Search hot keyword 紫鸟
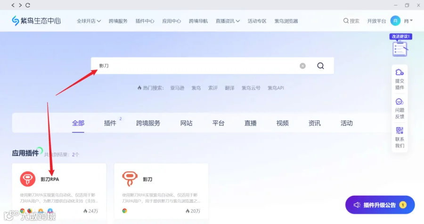Viewport: 424px width, 224px height. [196, 88]
